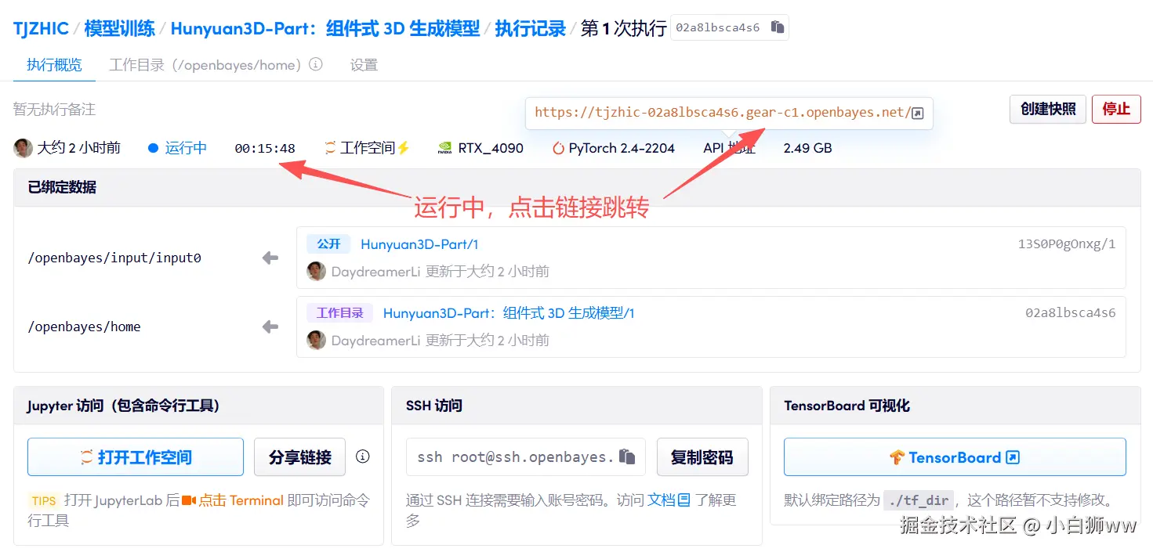The height and width of the screenshot is (552, 1153).
Task: Open the 设置 tab
Action: 364,65
